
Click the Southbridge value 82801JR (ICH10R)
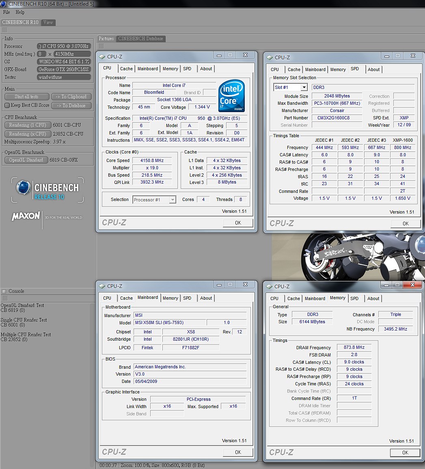click(191, 339)
